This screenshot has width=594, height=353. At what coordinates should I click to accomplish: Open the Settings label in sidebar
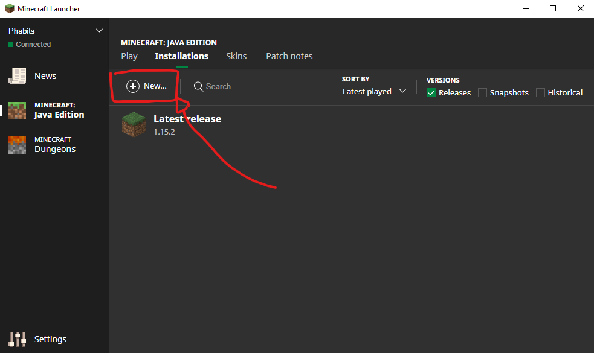tap(50, 339)
